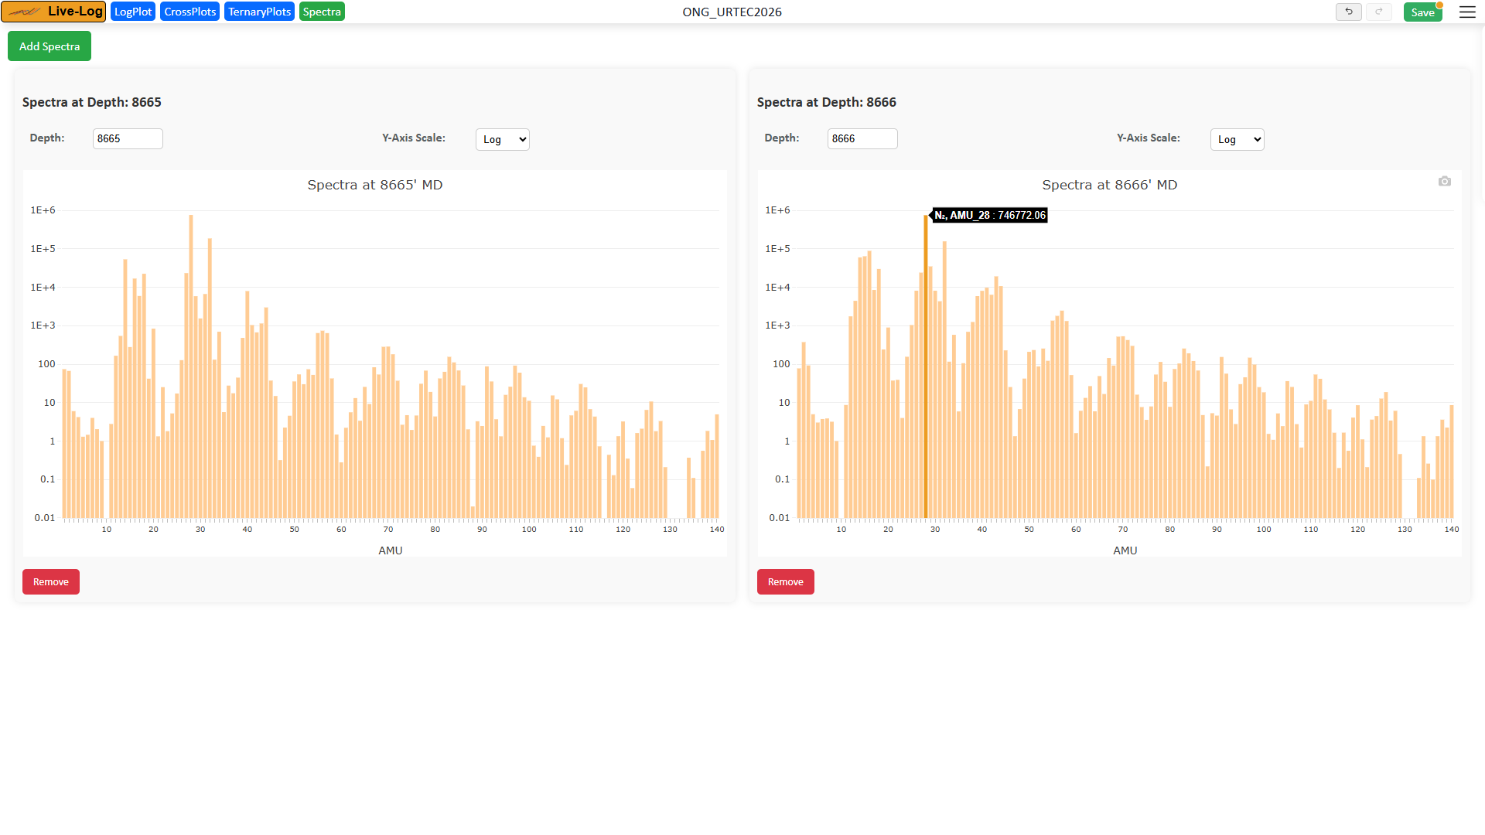Download plot image via camera icon
The height and width of the screenshot is (835, 1485).
click(1445, 181)
